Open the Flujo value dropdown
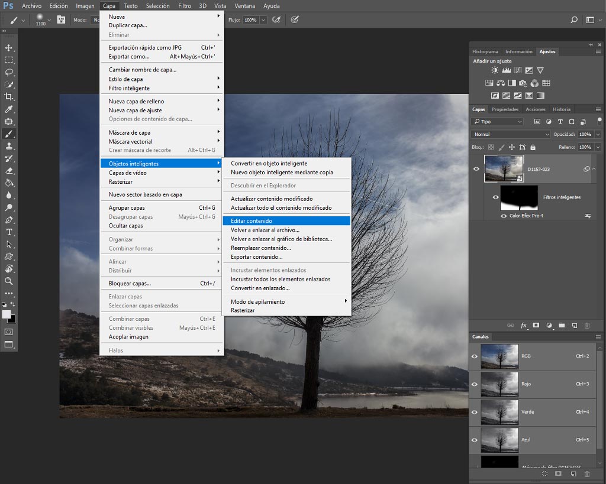This screenshot has height=484, width=606. [x=263, y=20]
